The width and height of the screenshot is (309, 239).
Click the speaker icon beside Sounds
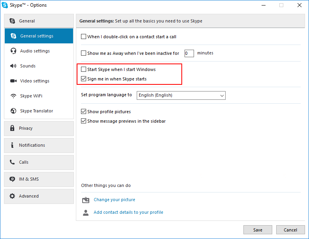pyautogui.click(x=13, y=66)
